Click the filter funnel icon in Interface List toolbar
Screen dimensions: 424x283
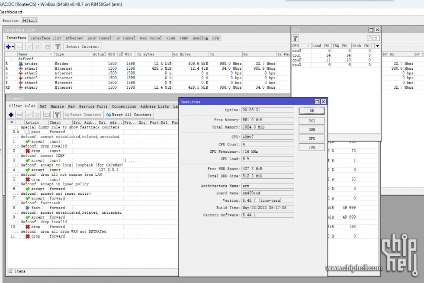coord(58,47)
